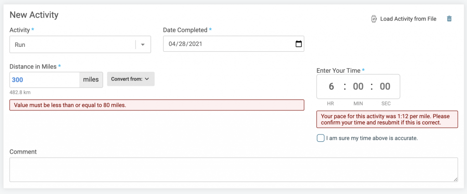Open the calendar picker icon in Date Completed
467x194 pixels.
click(298, 44)
